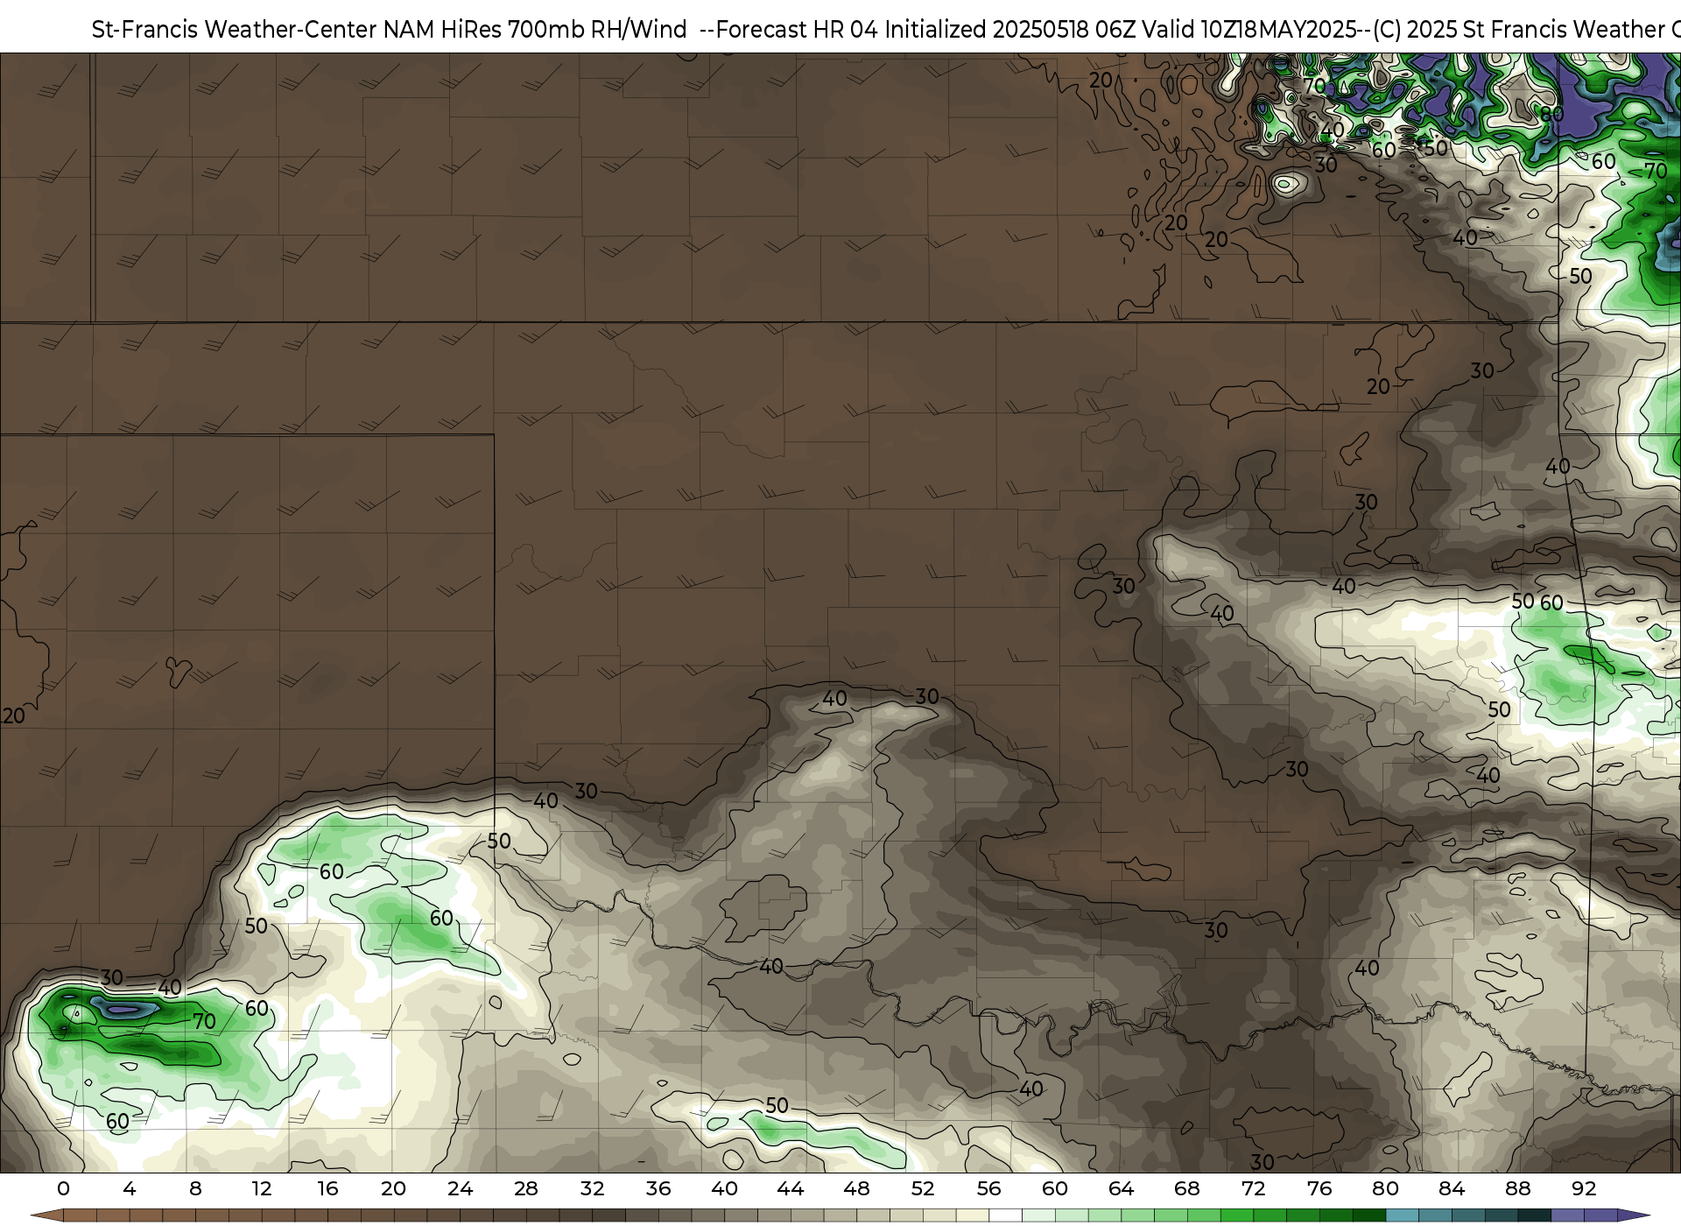Viewport: 1681px width, 1226px height.
Task: Click the colorbar tick label "56"
Action: [x=989, y=1188]
